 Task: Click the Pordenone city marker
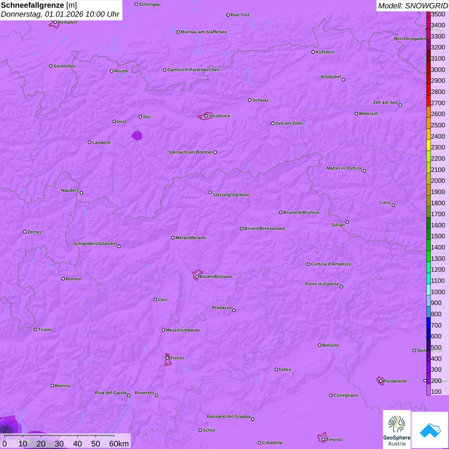click(x=381, y=381)
